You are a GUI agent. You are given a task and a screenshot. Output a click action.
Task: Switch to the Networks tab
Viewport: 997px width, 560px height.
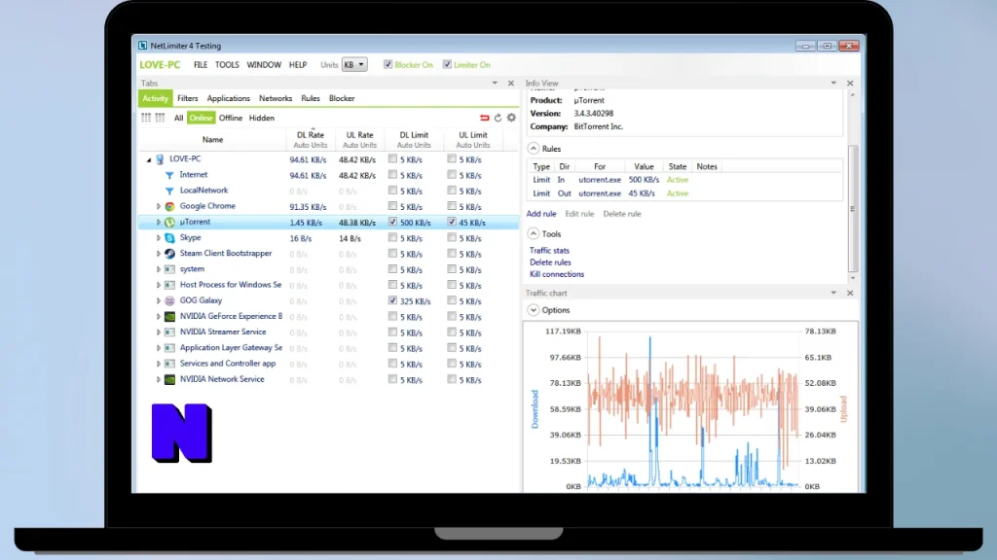[276, 98]
